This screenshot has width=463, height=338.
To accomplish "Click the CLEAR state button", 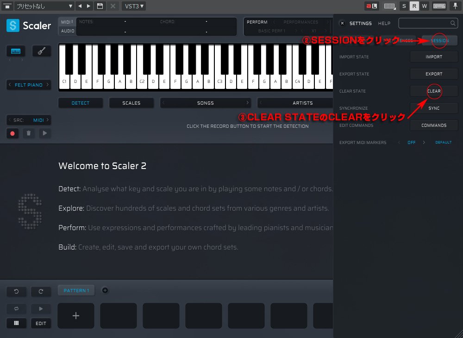I will [434, 91].
